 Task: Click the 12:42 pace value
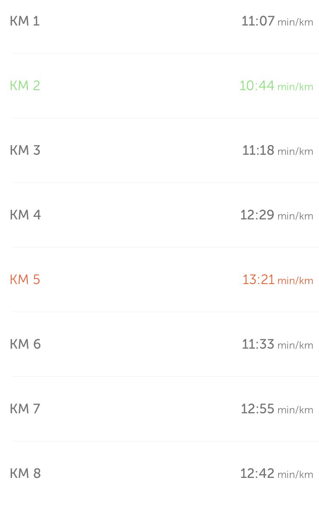tap(257, 474)
